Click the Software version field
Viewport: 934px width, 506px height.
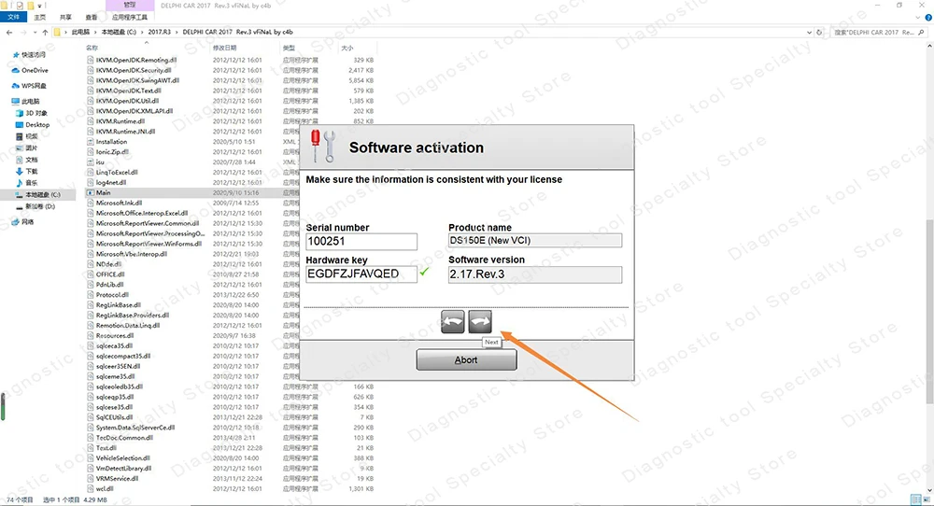pos(535,274)
